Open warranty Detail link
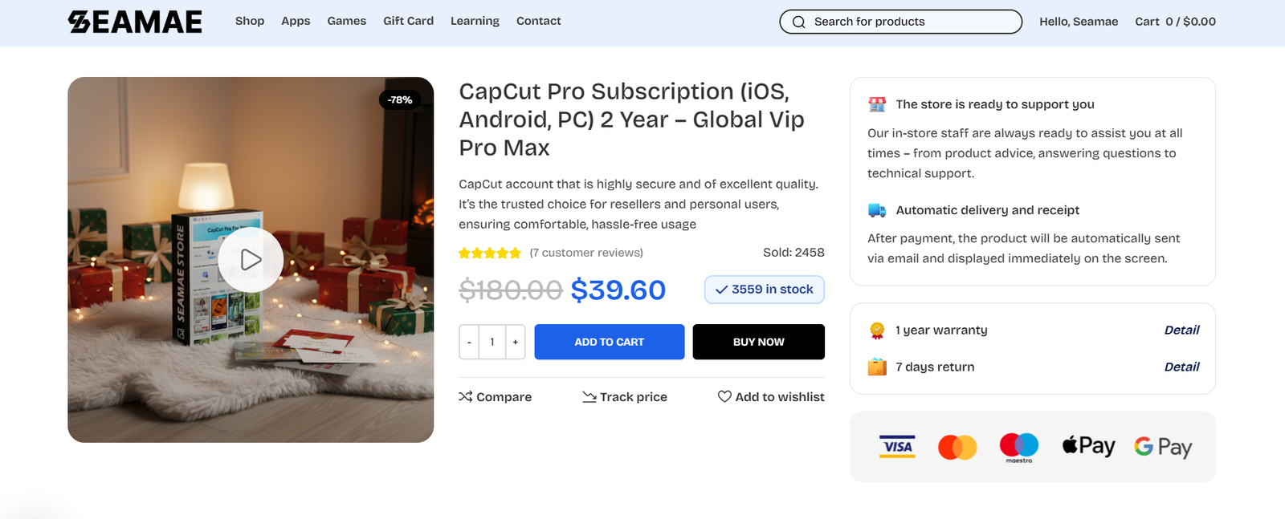The height and width of the screenshot is (519, 1285). tap(1181, 330)
